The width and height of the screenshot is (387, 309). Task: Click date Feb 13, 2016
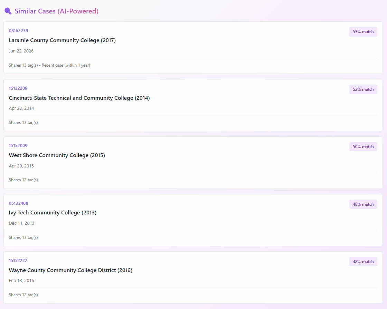pyautogui.click(x=21, y=280)
